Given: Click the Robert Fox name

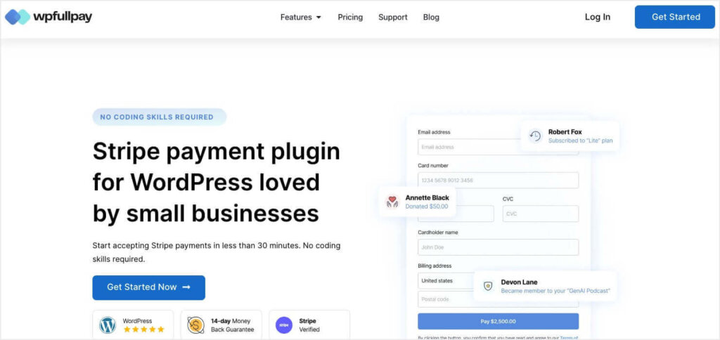Looking at the screenshot, I should [565, 131].
